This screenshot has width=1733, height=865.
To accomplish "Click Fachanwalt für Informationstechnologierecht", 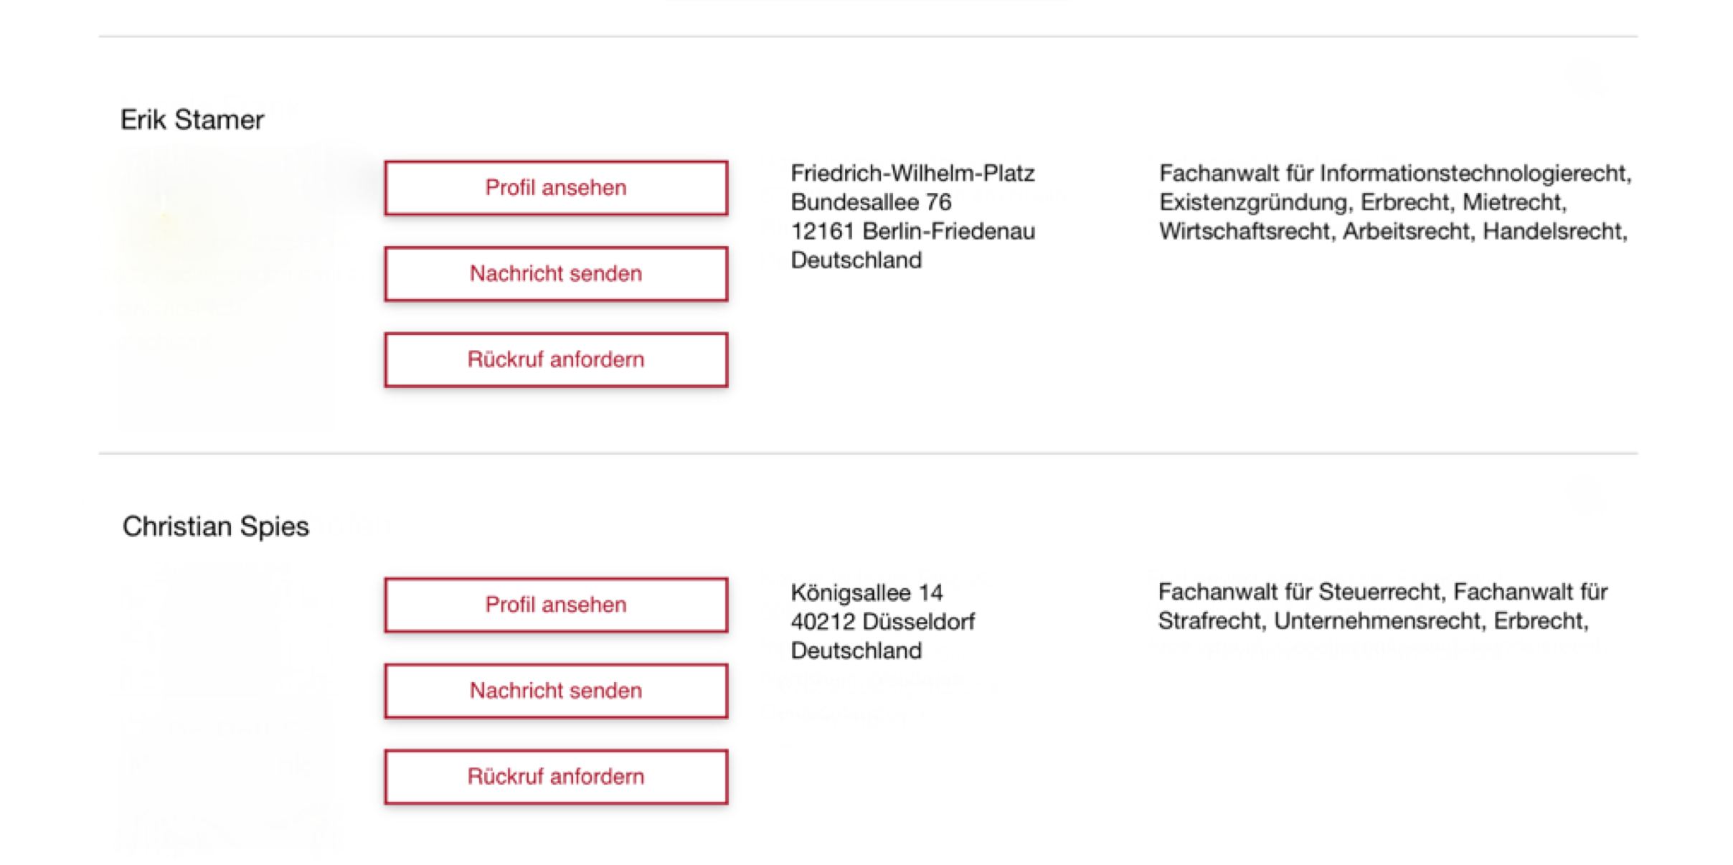I will 1394,174.
